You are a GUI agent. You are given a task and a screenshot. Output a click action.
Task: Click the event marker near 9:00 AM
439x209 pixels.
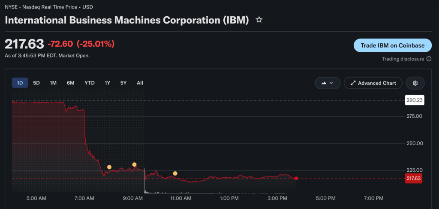tap(134, 164)
